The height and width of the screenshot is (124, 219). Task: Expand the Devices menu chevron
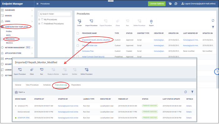point(32,16)
